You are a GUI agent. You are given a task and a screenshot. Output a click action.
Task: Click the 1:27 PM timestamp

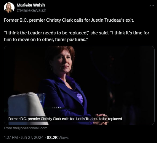pos(11,137)
